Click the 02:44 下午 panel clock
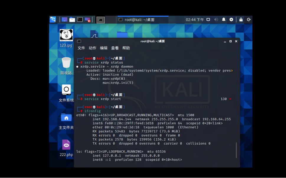This screenshot has width=286, height=178. (195, 20)
